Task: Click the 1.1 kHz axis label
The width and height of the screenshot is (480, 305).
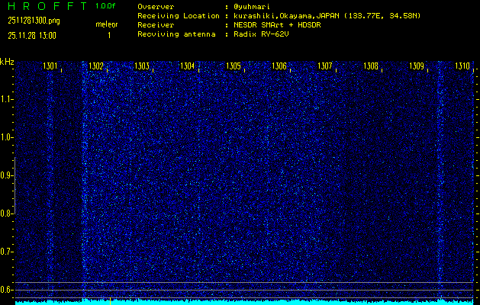Action: pos(7,99)
